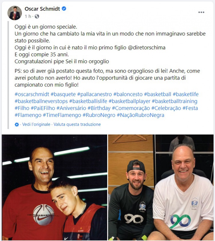Open the three-dots post options menu
215x241 pixels.
click(x=201, y=12)
